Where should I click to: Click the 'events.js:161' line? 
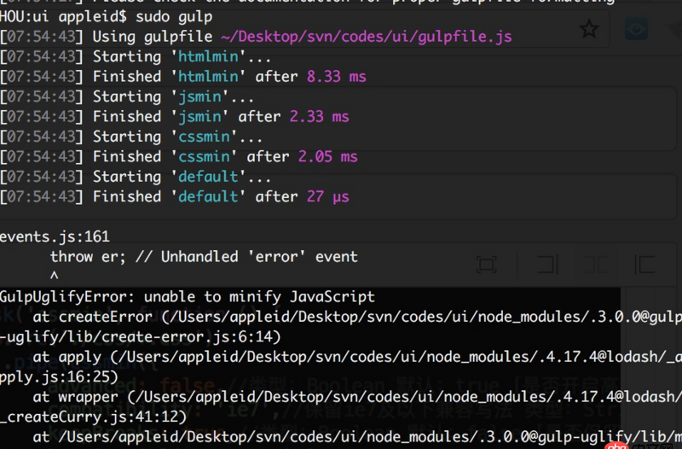click(55, 236)
